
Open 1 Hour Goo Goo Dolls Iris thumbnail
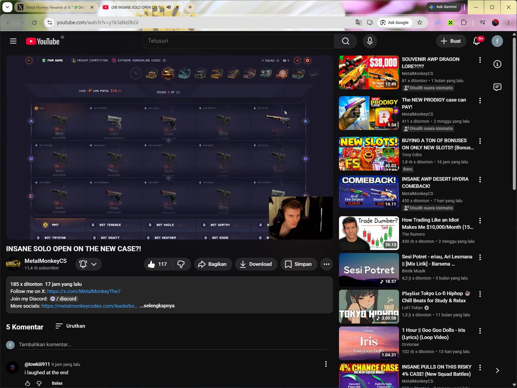tap(369, 343)
